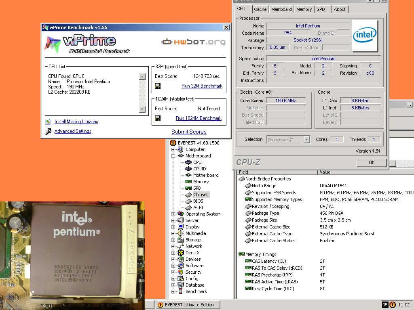Click the External Cache Size row
Screen dimensions: 414x310
[325, 227]
